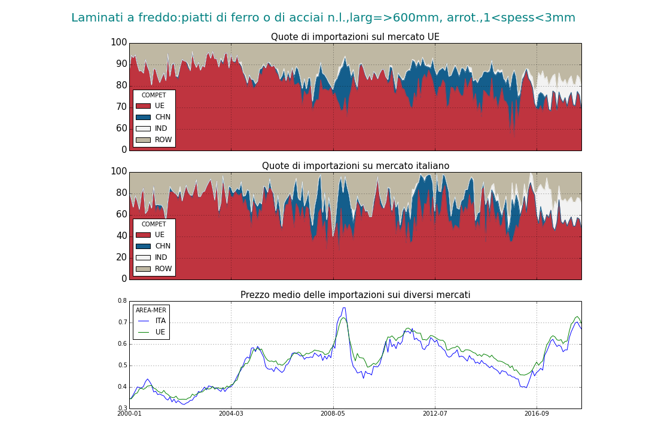Click the red UE swatch in the Italian-market legend
Viewport: 646px width, 430px height.
click(x=143, y=235)
